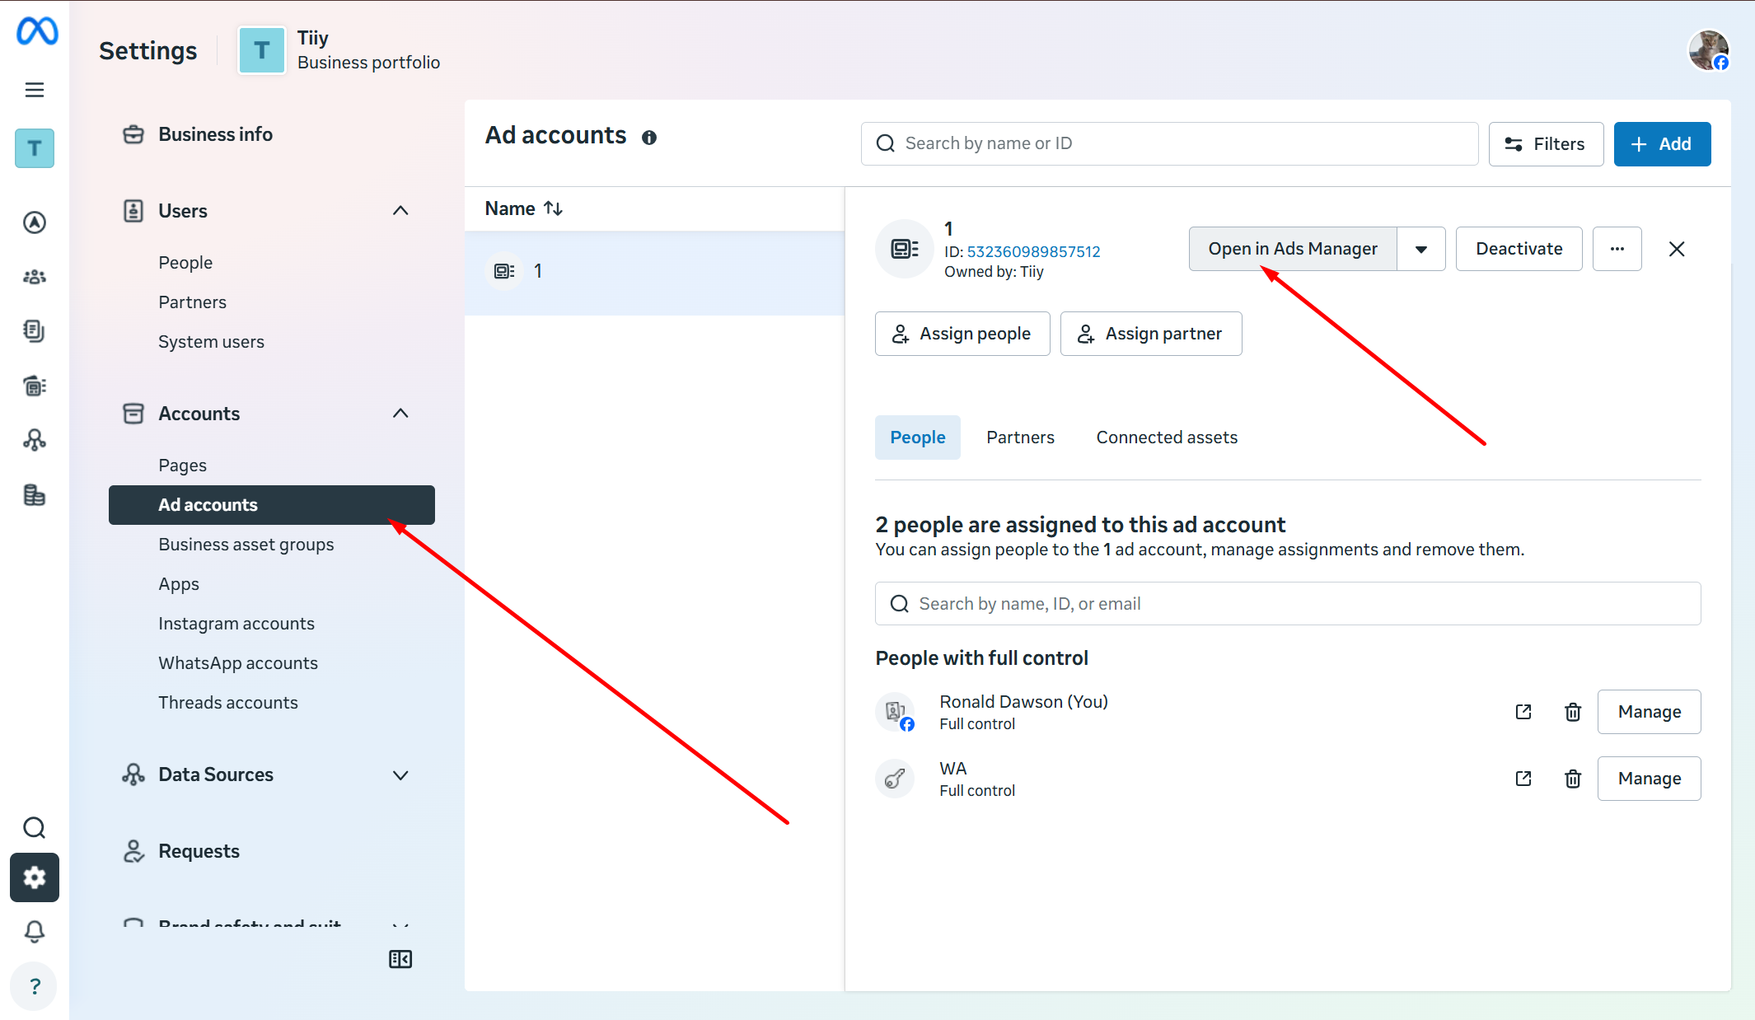Select the teal T business tile in left rail
Screen dimensions: 1755x1020
pyautogui.click(x=35, y=148)
